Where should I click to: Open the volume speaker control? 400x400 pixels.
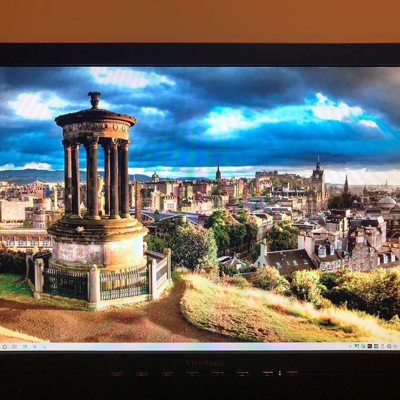(x=395, y=346)
